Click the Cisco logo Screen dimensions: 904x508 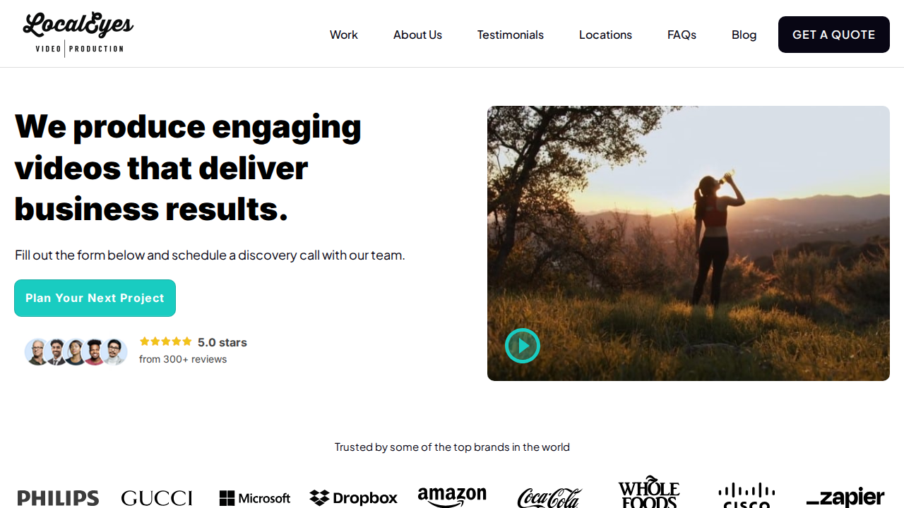747,495
